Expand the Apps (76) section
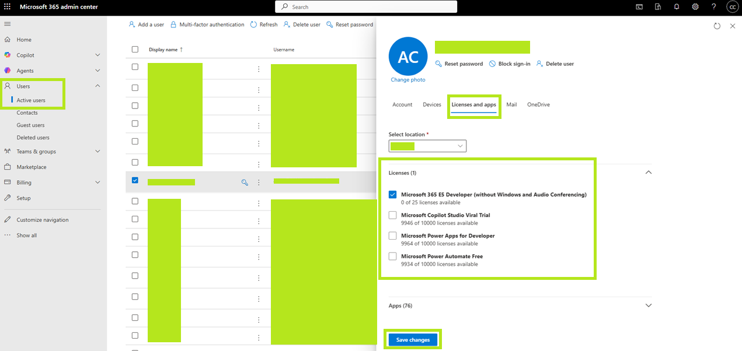 (648, 306)
